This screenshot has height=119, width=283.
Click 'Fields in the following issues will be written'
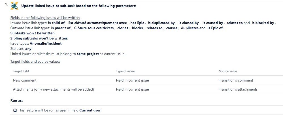45,17
